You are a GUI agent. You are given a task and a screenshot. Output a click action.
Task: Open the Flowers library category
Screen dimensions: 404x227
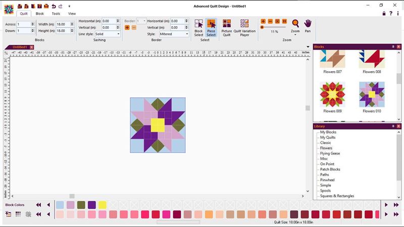coord(326,148)
